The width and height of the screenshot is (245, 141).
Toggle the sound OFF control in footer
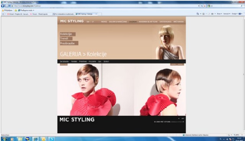(x=183, y=118)
